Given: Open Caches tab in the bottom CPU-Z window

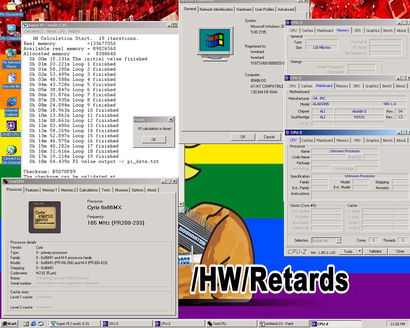Looking at the screenshot, I should pos(307,141).
